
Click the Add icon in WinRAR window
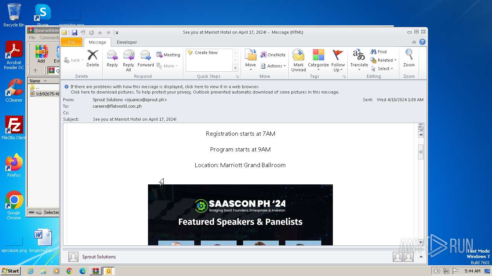click(x=41, y=54)
